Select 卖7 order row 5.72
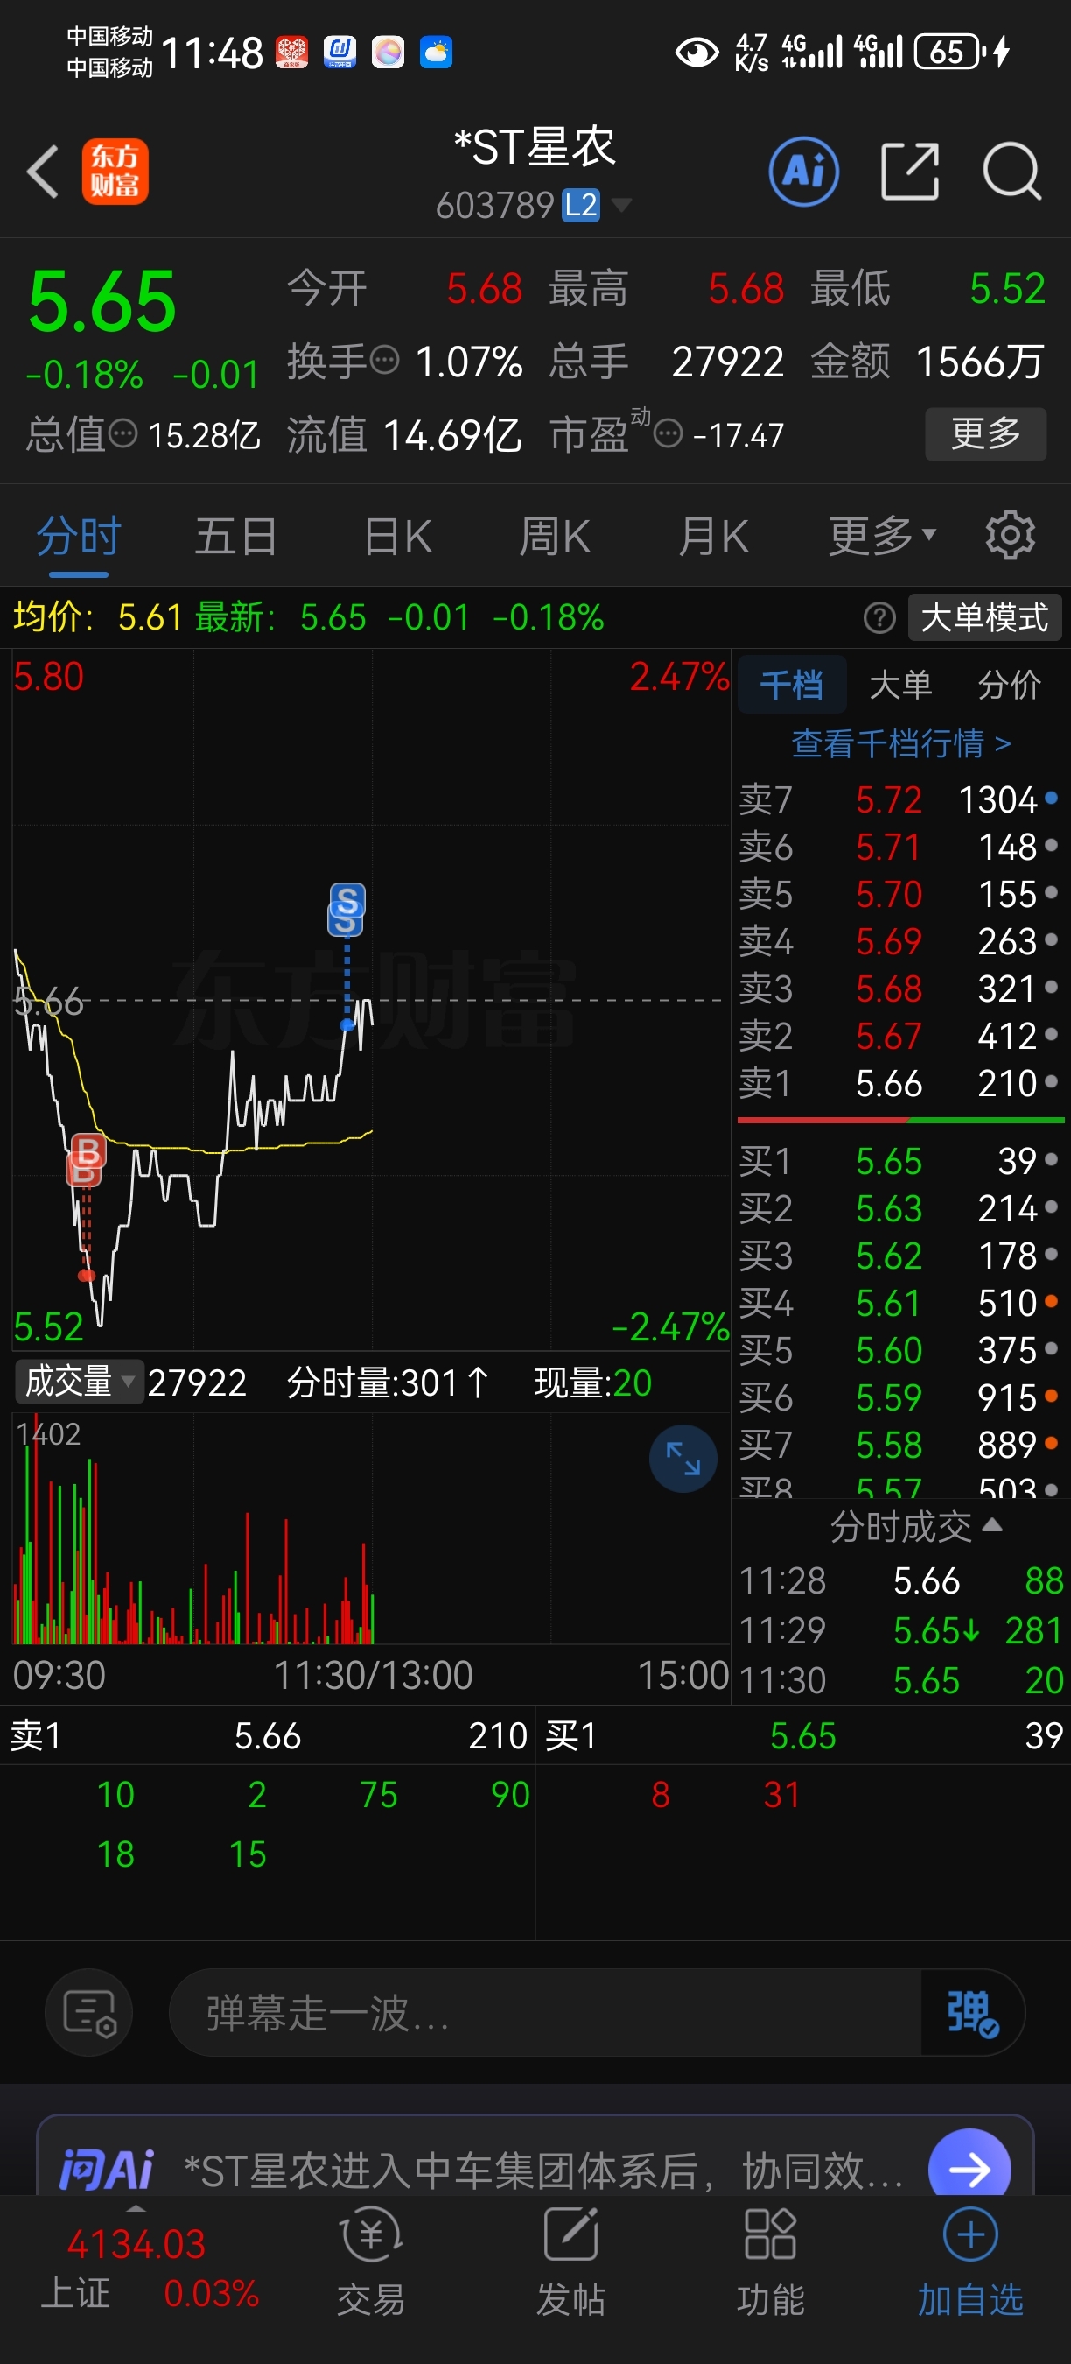 [899, 799]
